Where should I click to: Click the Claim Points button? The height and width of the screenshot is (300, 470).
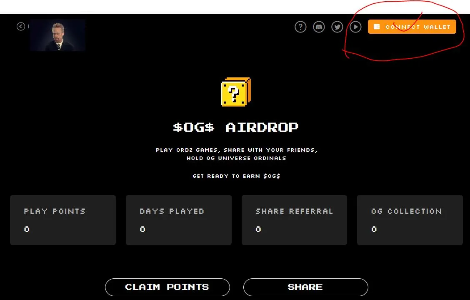coord(167,287)
